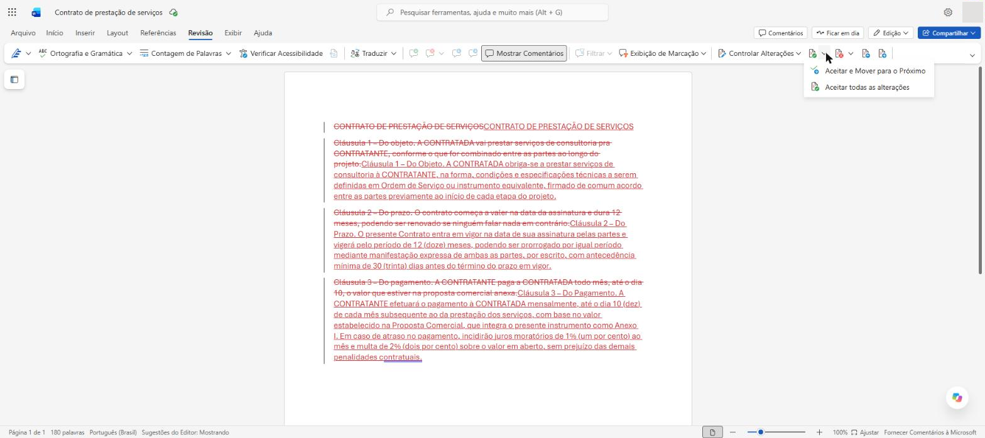Collapse the accept changes dropdown arrow
Screen dimensions: 985x438
pyautogui.click(x=824, y=53)
